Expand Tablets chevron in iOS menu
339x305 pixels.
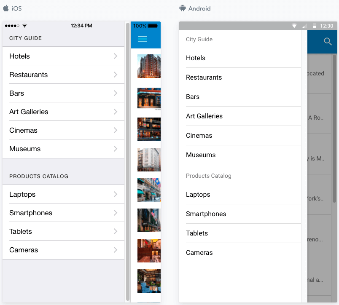[116, 231]
